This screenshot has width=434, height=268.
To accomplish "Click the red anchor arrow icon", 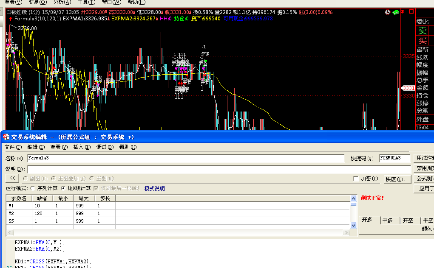I will (x=403, y=11).
